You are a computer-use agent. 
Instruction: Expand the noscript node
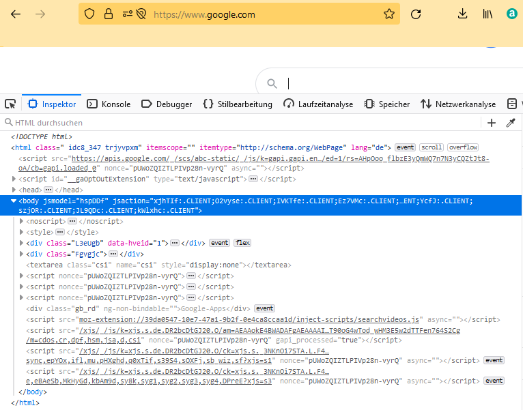[21, 221]
